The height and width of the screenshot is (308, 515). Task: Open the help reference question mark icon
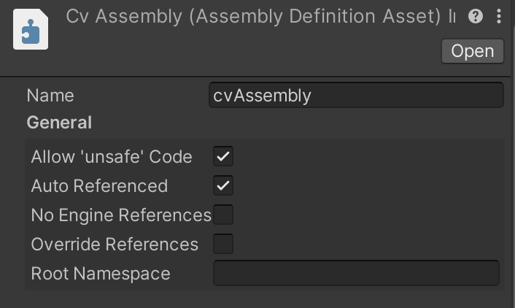(476, 16)
